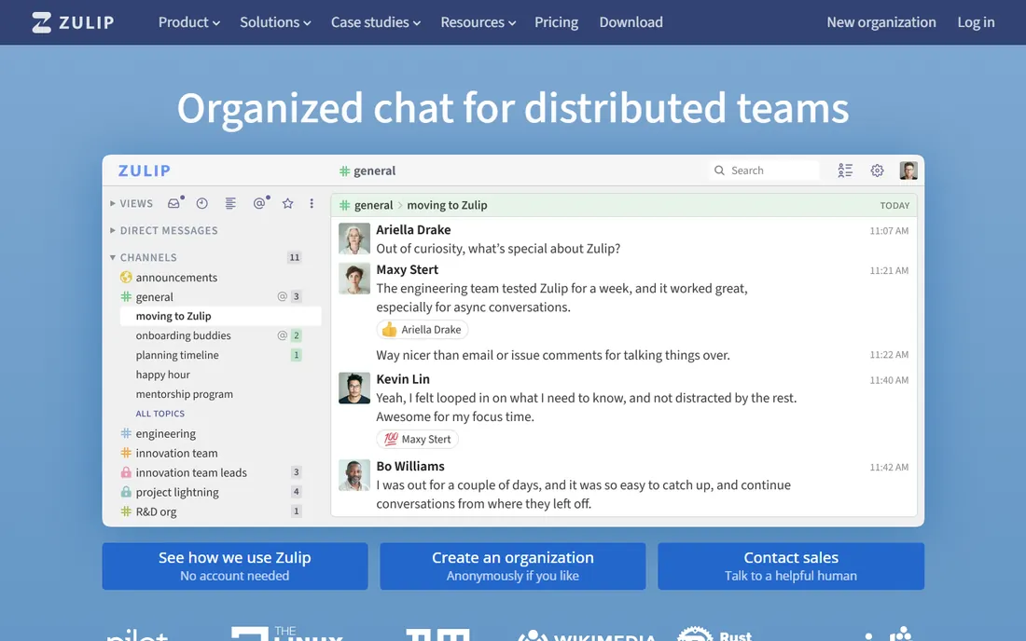Click the recent conversations clock icon

202,203
